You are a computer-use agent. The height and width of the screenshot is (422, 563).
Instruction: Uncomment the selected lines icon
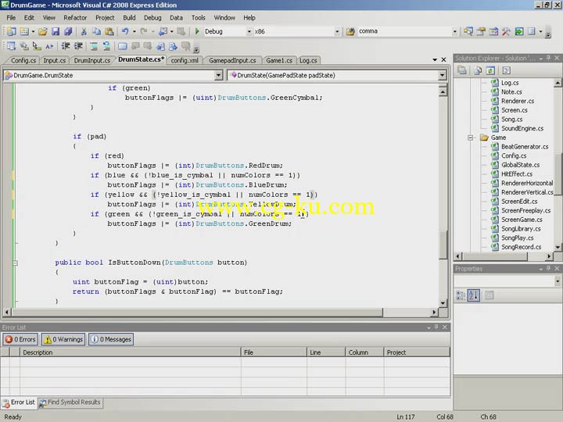coord(106,46)
